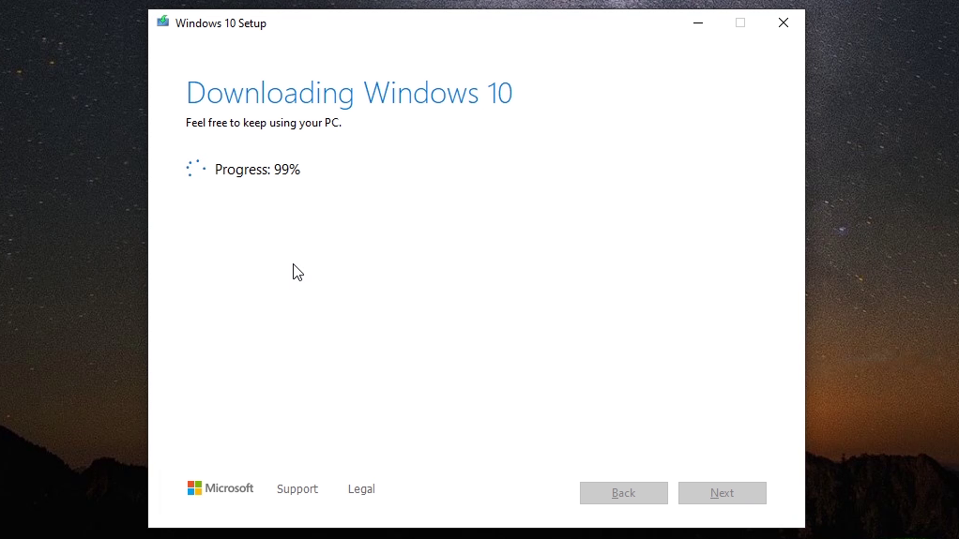
Task: Open the Support link
Action: point(297,489)
